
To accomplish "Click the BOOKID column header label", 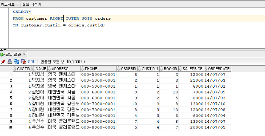I will pos(170,69).
